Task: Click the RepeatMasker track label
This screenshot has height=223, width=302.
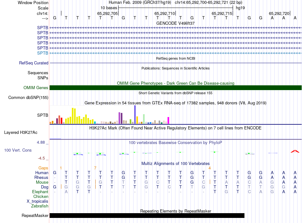Action: 35,215
